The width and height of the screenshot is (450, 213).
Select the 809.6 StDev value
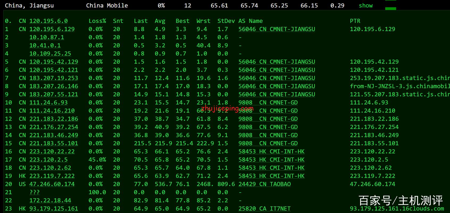(226, 184)
